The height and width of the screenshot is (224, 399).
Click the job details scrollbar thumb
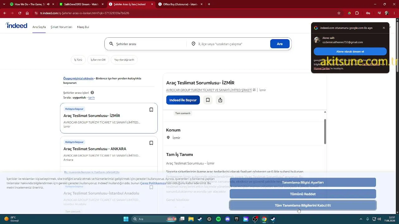click(x=325, y=131)
